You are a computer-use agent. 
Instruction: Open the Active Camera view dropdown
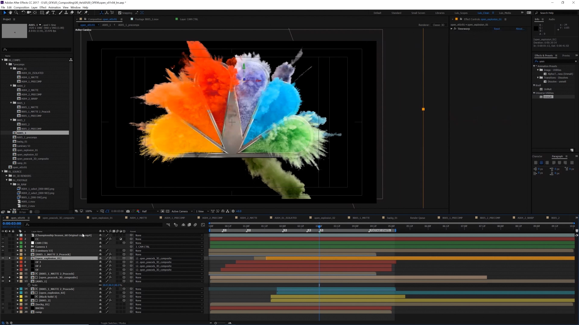click(x=182, y=211)
